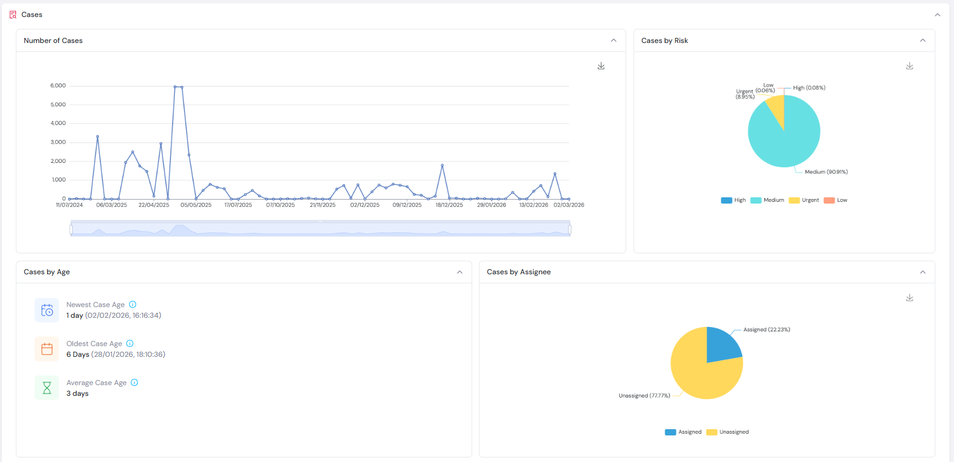The height and width of the screenshot is (462, 954).
Task: Click the 'Cases by Risk' panel title
Action: (x=665, y=41)
